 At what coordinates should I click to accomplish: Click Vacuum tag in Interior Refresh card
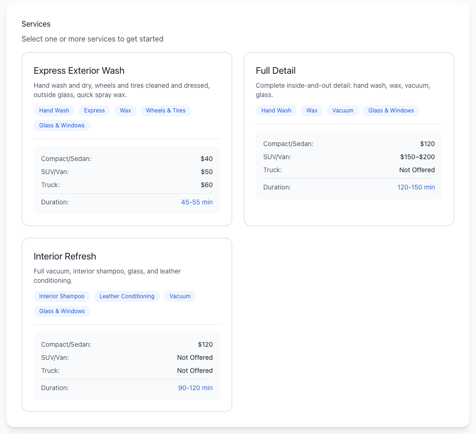[x=180, y=296]
